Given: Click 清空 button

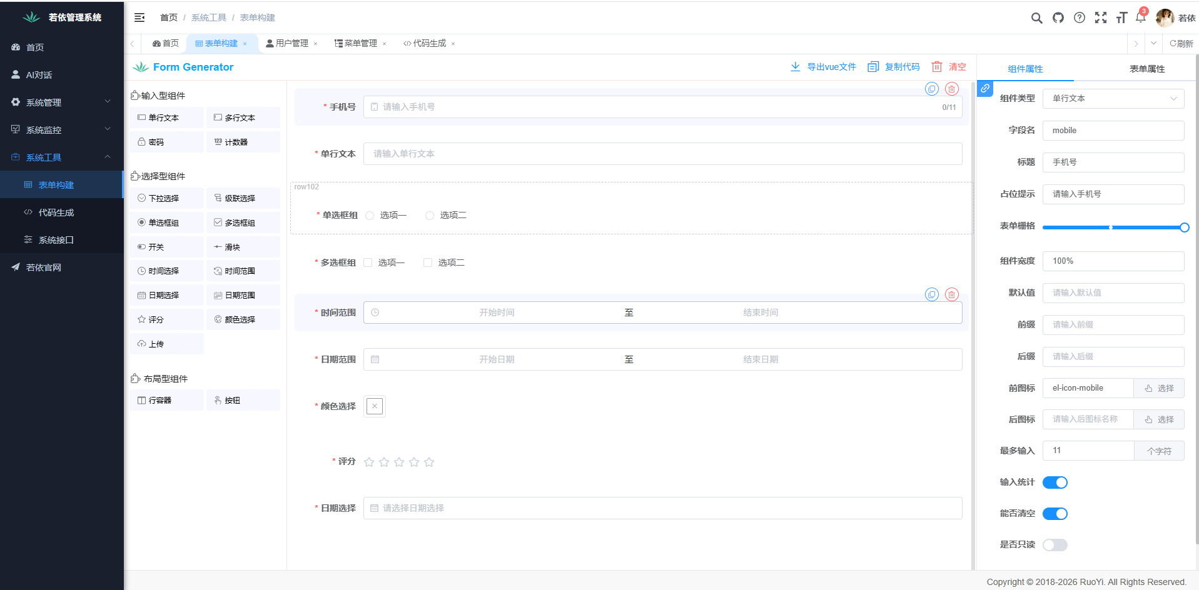Looking at the screenshot, I should click(x=949, y=67).
